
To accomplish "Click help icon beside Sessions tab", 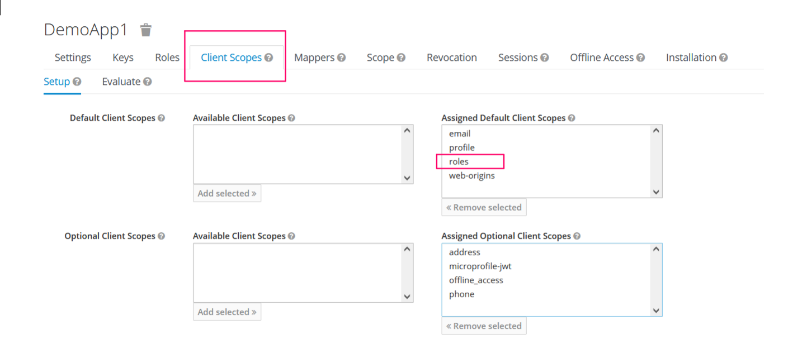I will [x=544, y=58].
